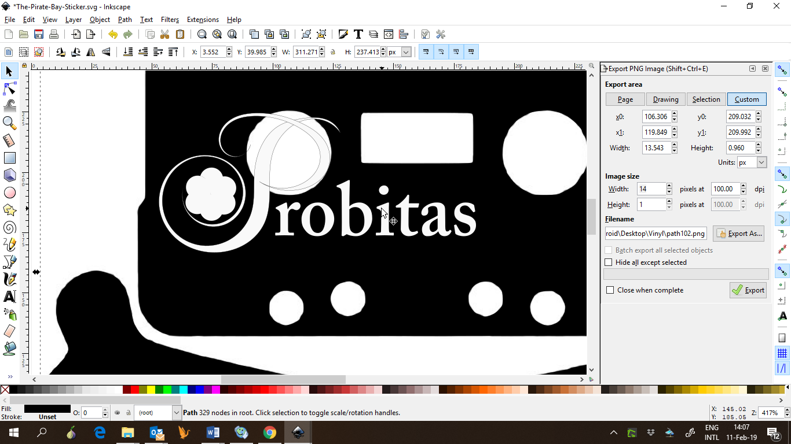Select the Star and polygon tool

pyautogui.click(x=9, y=210)
